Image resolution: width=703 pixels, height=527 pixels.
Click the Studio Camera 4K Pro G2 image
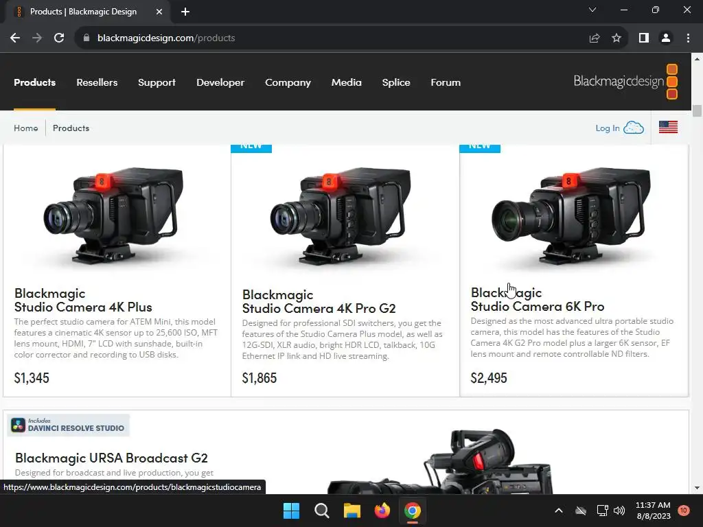coord(341,216)
